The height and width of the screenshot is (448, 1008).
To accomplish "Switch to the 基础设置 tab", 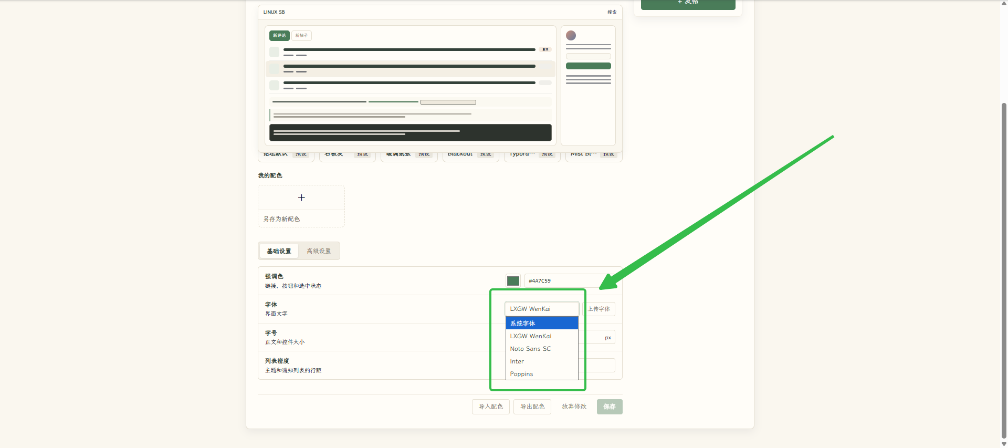I will [279, 251].
